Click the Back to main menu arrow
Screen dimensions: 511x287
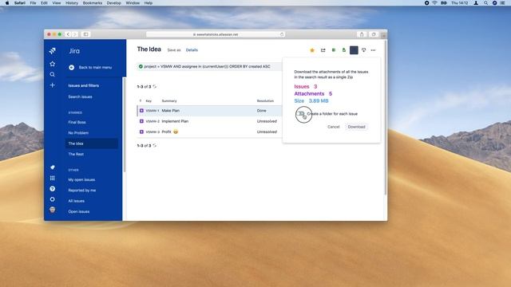[71, 67]
